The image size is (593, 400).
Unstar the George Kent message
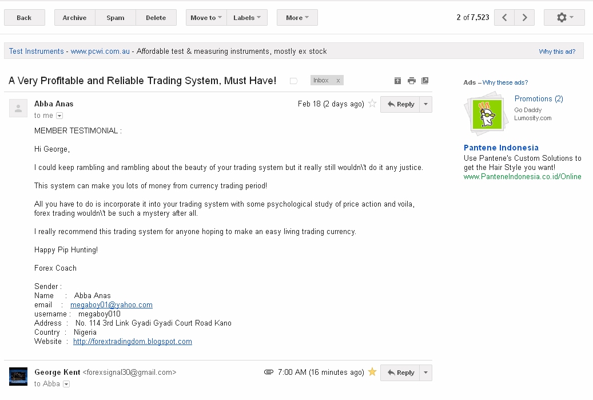pos(372,371)
